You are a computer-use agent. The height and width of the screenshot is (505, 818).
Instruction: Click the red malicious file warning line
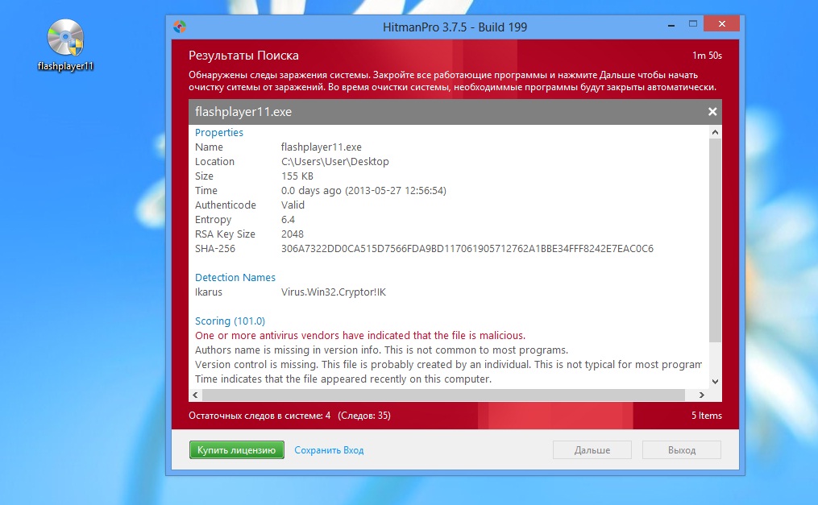[360, 336]
